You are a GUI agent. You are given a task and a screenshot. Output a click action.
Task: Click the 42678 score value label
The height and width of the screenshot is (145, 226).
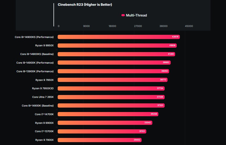tap(175, 37)
